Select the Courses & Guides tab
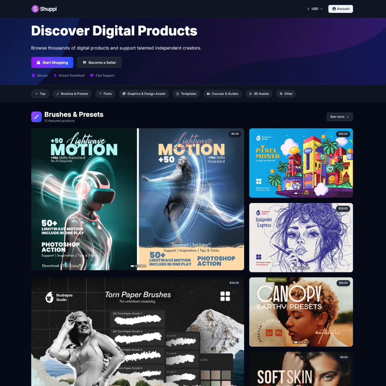 [223, 94]
